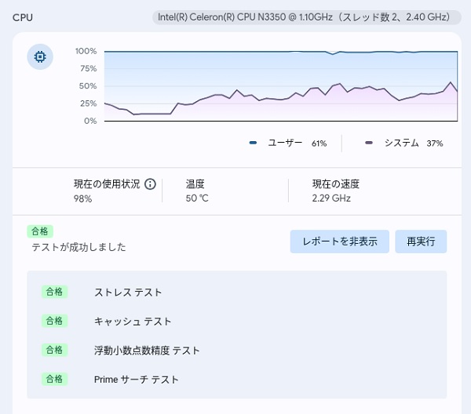
Task: Click the 合格 badge for 浮動小数点数精度 テスト
Action: pyautogui.click(x=55, y=350)
